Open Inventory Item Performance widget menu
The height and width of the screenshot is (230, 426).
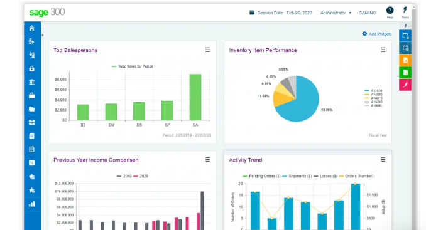click(x=383, y=50)
